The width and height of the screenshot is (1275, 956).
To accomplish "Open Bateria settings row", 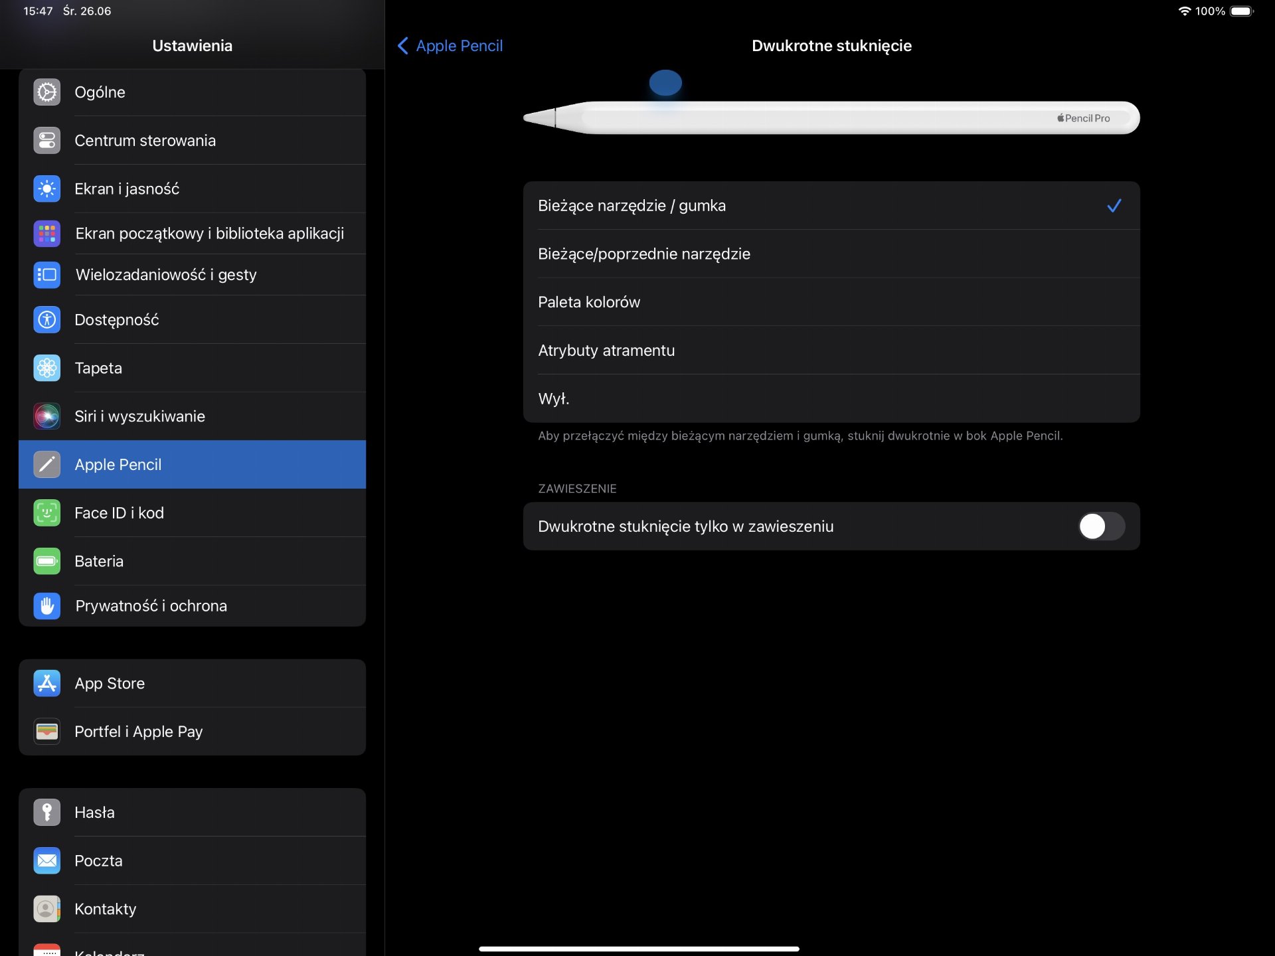I will click(193, 561).
